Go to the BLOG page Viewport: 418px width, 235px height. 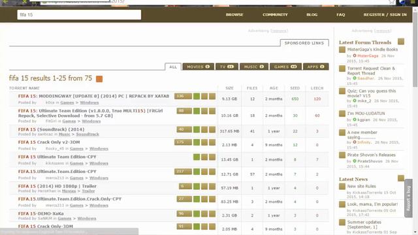click(312, 14)
